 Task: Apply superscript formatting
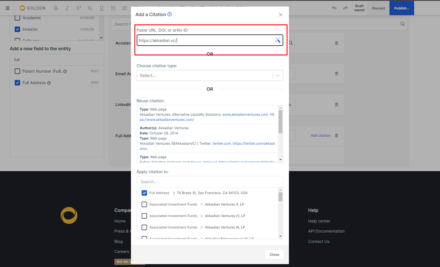click(x=78, y=8)
